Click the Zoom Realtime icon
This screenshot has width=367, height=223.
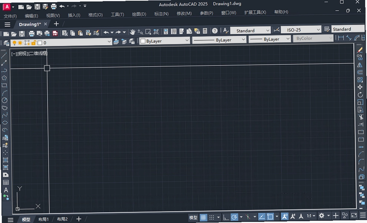click(140, 32)
